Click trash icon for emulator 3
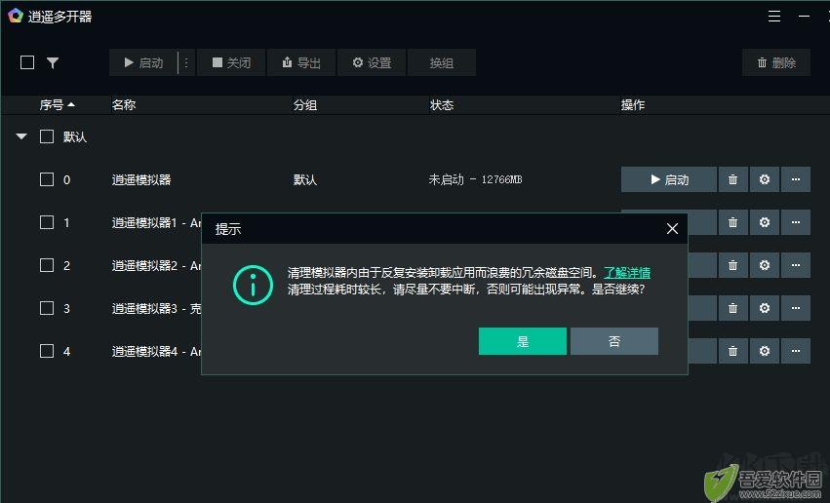 pos(732,308)
